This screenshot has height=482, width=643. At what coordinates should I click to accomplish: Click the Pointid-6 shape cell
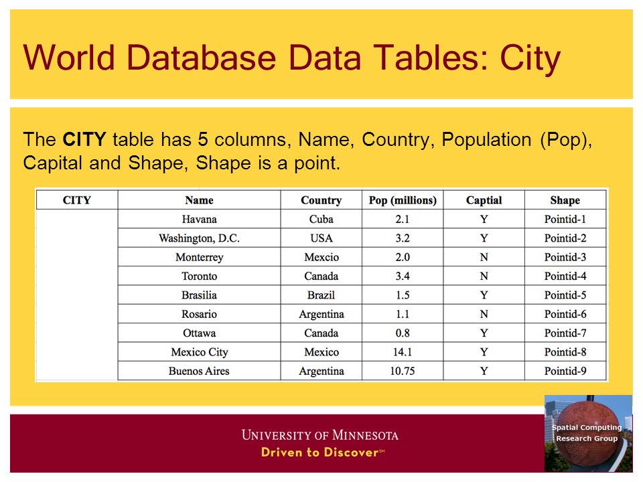565,314
